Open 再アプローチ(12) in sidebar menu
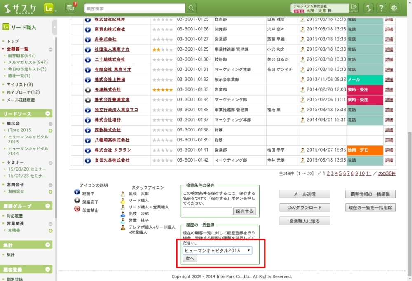 point(23,92)
